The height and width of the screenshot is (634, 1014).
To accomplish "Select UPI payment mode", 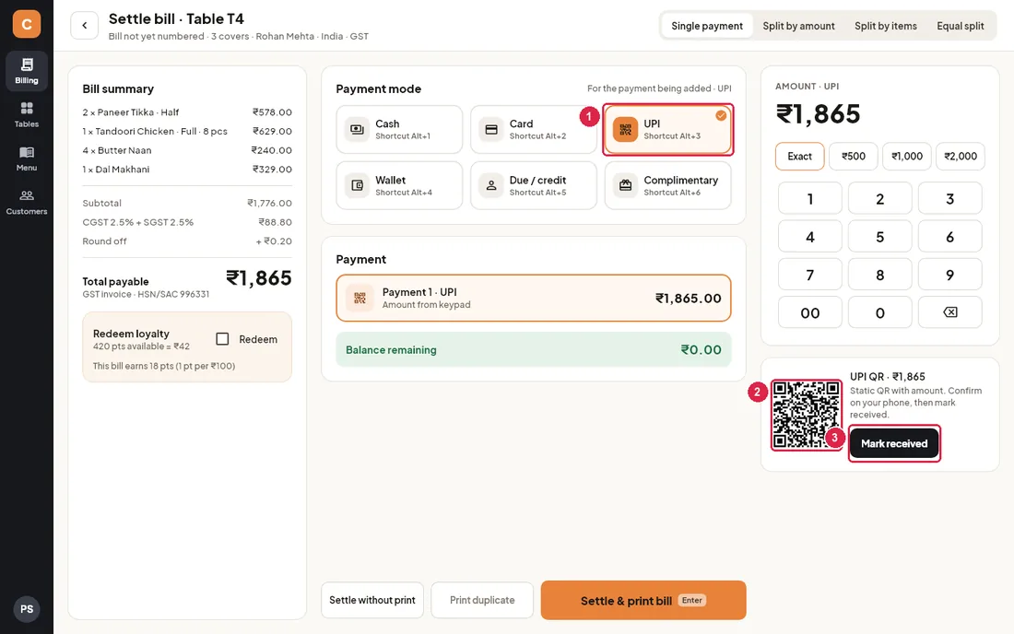I will (667, 129).
